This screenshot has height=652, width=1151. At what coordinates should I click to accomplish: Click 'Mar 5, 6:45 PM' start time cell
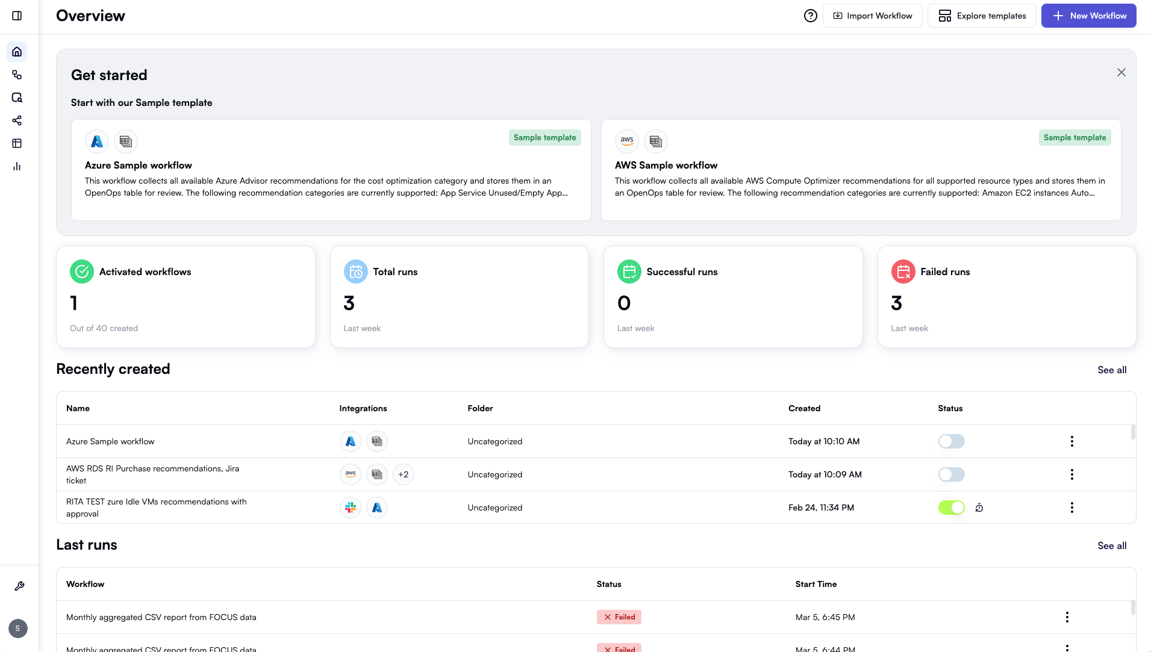click(x=825, y=617)
